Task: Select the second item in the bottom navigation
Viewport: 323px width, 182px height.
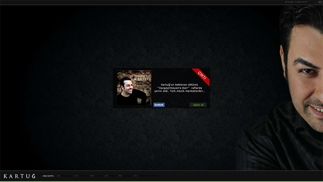Action: pyautogui.click(x=65, y=176)
